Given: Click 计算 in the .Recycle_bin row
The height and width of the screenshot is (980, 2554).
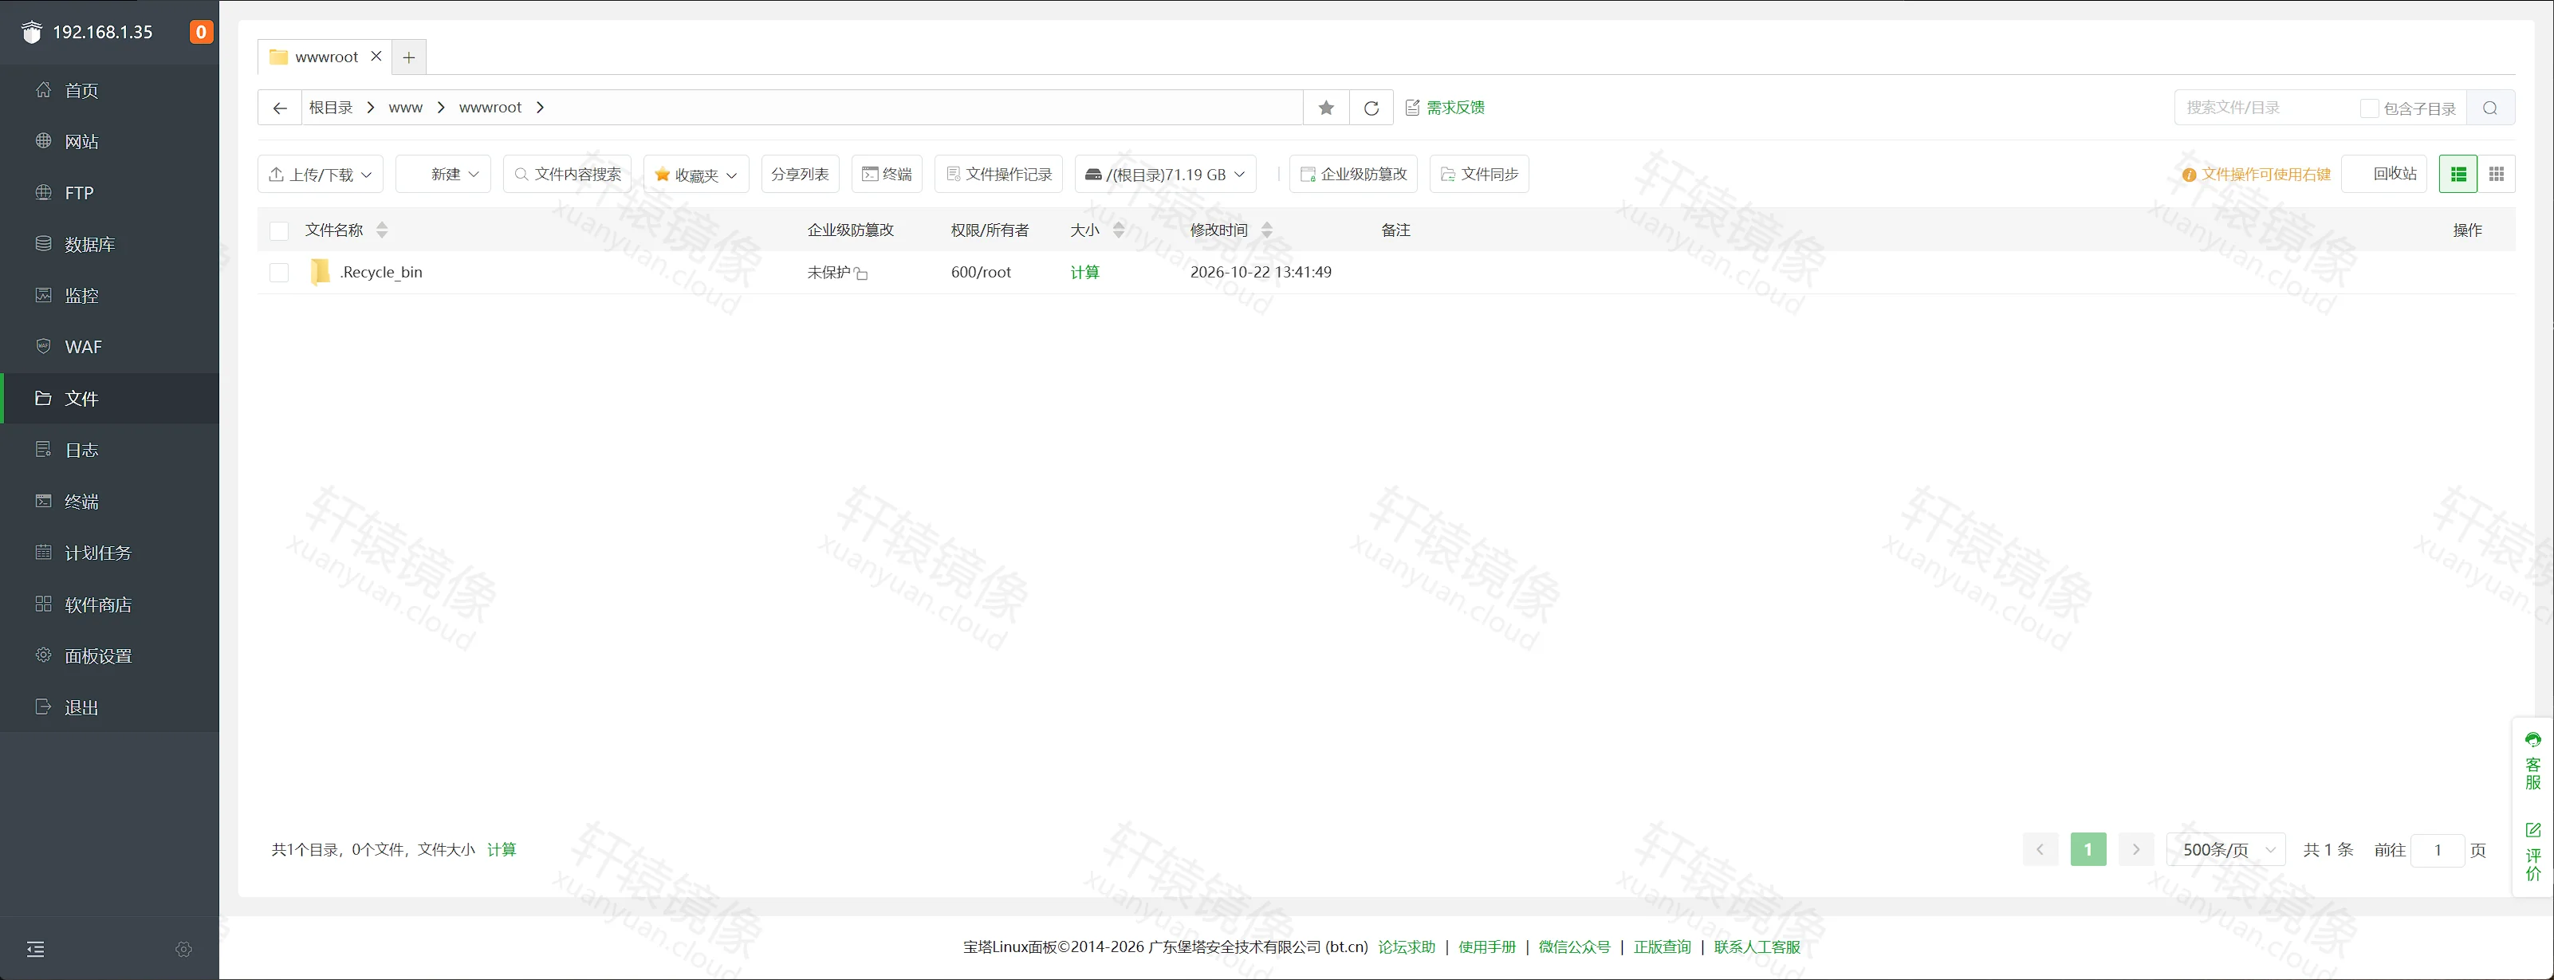Looking at the screenshot, I should [1084, 272].
